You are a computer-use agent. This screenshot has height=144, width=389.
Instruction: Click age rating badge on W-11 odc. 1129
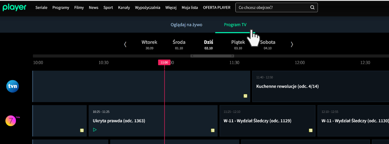(x=310, y=130)
